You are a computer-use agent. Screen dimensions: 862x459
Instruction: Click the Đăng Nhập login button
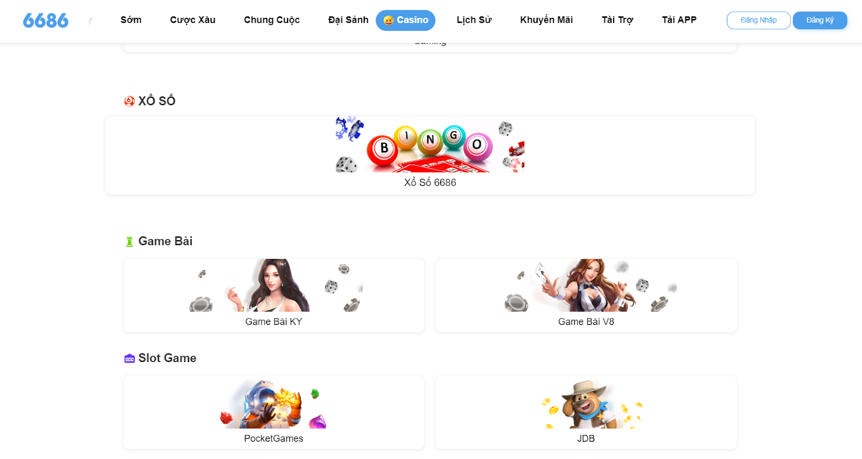(759, 20)
